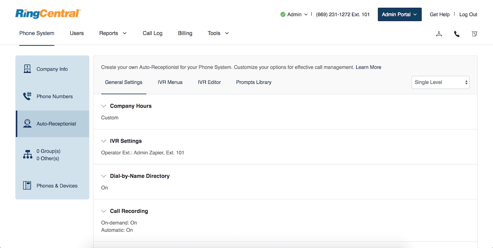Open the Call Log page

152,33
